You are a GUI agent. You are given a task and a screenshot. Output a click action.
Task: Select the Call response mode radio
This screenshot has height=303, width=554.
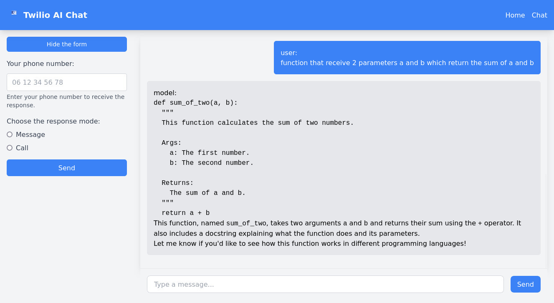[x=10, y=148]
